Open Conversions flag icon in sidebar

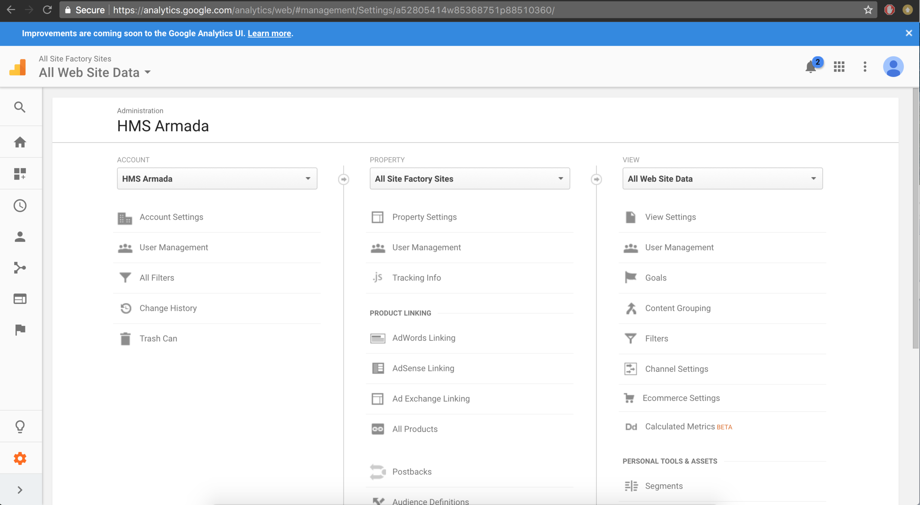(20, 330)
